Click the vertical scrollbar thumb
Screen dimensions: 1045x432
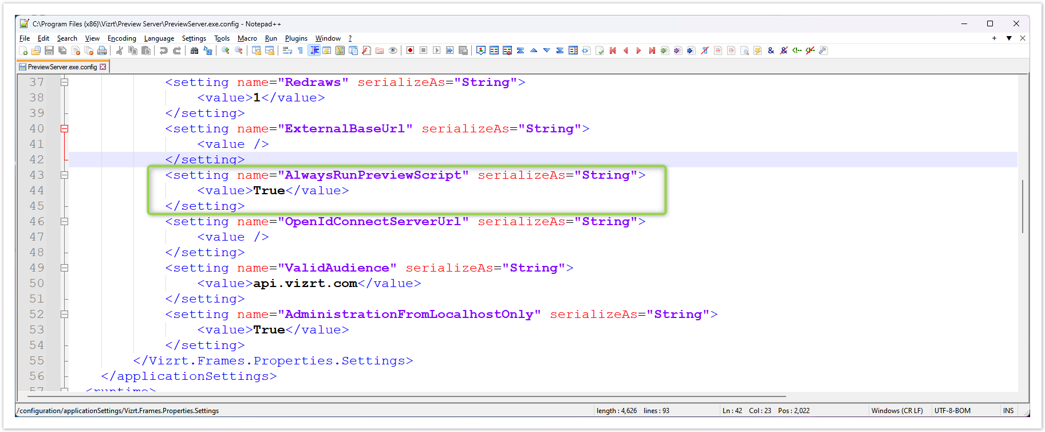coord(1023,206)
